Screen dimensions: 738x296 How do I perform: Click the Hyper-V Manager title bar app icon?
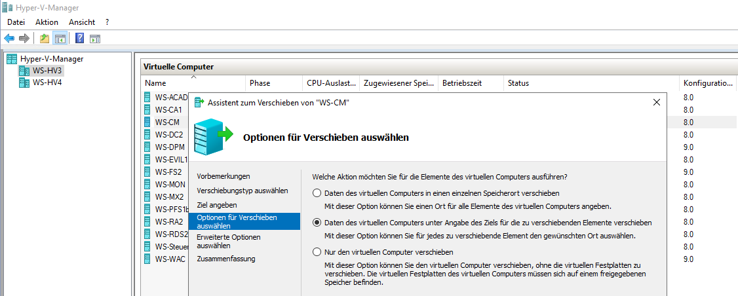[7, 7]
